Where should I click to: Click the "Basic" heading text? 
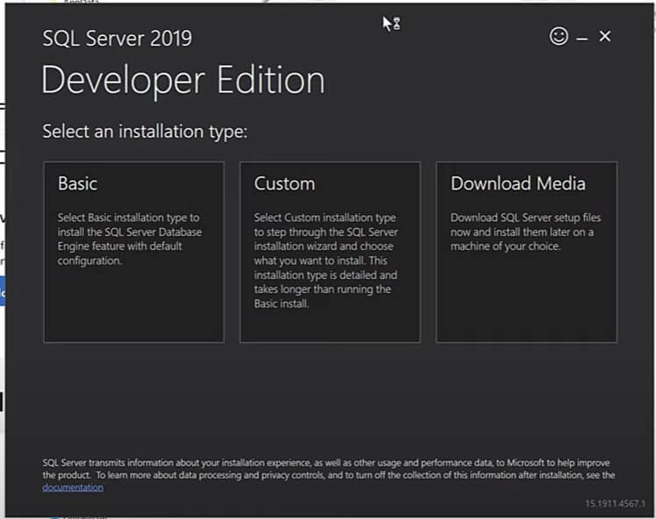(77, 184)
